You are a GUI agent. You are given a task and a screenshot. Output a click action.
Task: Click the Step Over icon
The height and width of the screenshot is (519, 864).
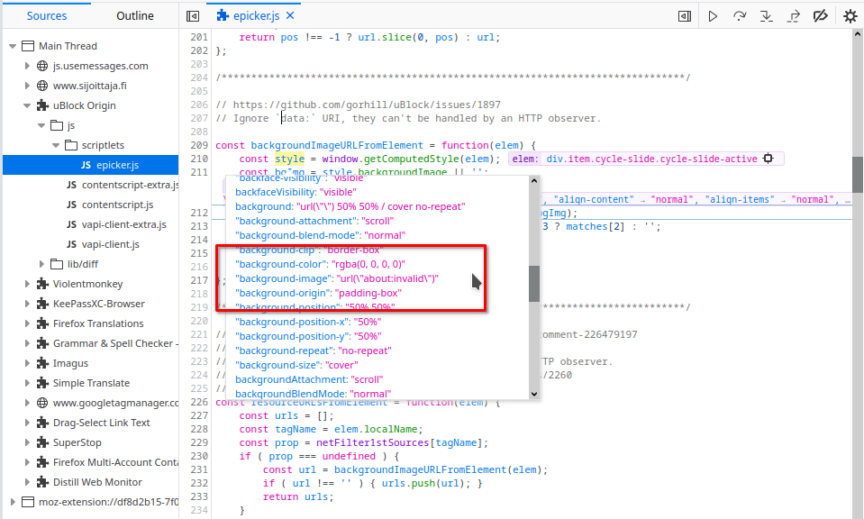click(741, 15)
